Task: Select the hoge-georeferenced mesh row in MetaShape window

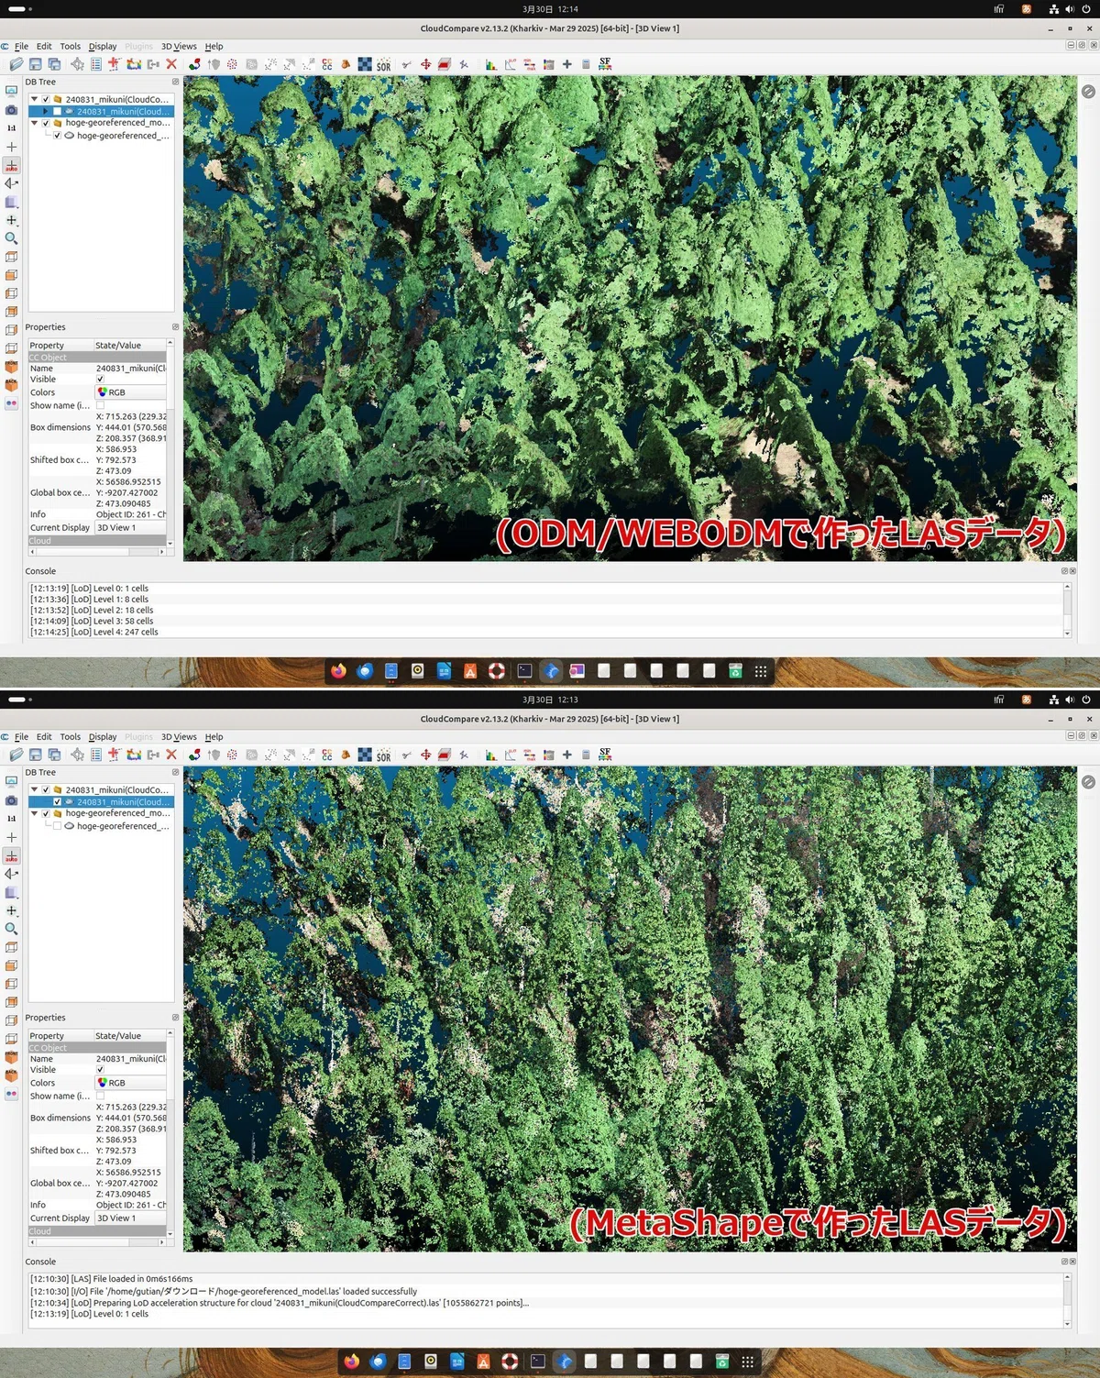Action: coord(100,826)
